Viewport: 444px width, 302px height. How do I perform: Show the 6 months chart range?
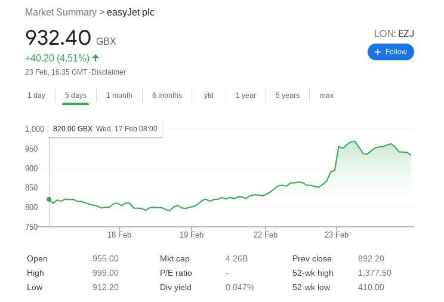pyautogui.click(x=167, y=95)
